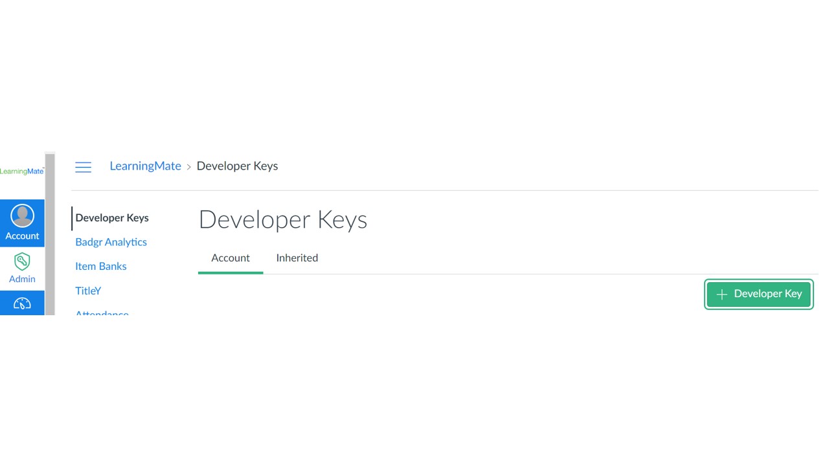Viewport: 829px width, 466px height.
Task: Click the Account avatar icon
Action: tap(22, 216)
